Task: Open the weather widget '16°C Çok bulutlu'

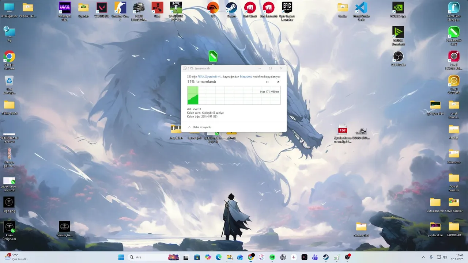Action: point(16,257)
